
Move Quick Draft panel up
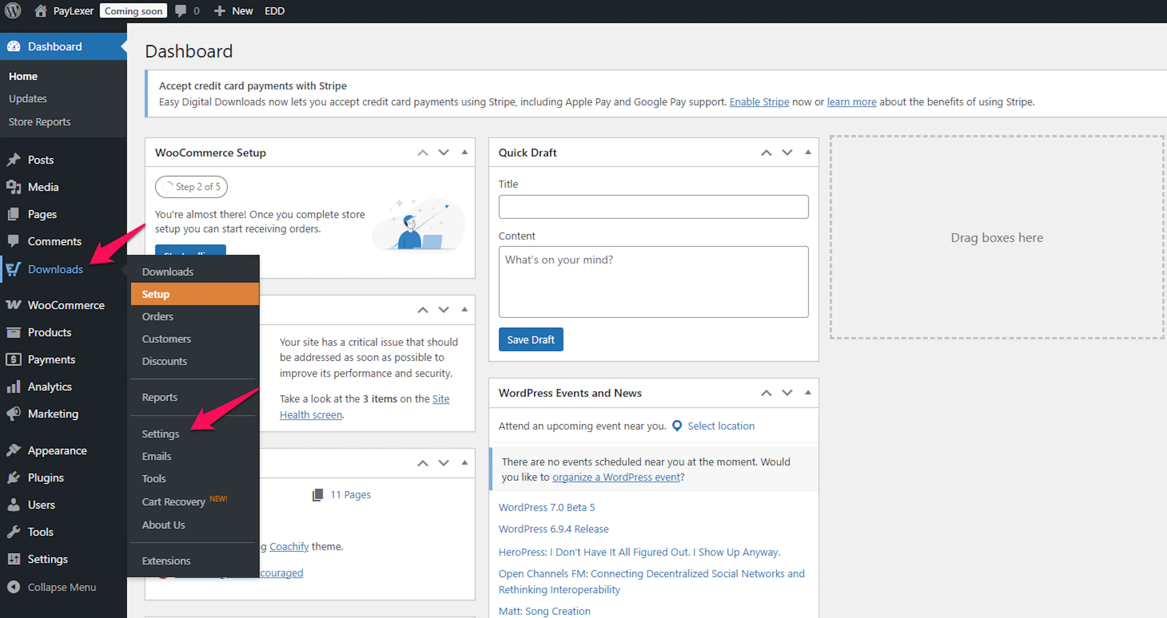(766, 152)
